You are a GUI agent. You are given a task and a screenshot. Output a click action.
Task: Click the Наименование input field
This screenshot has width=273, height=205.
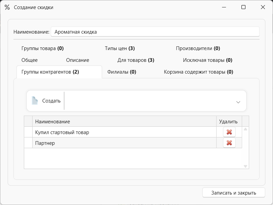(x=155, y=32)
